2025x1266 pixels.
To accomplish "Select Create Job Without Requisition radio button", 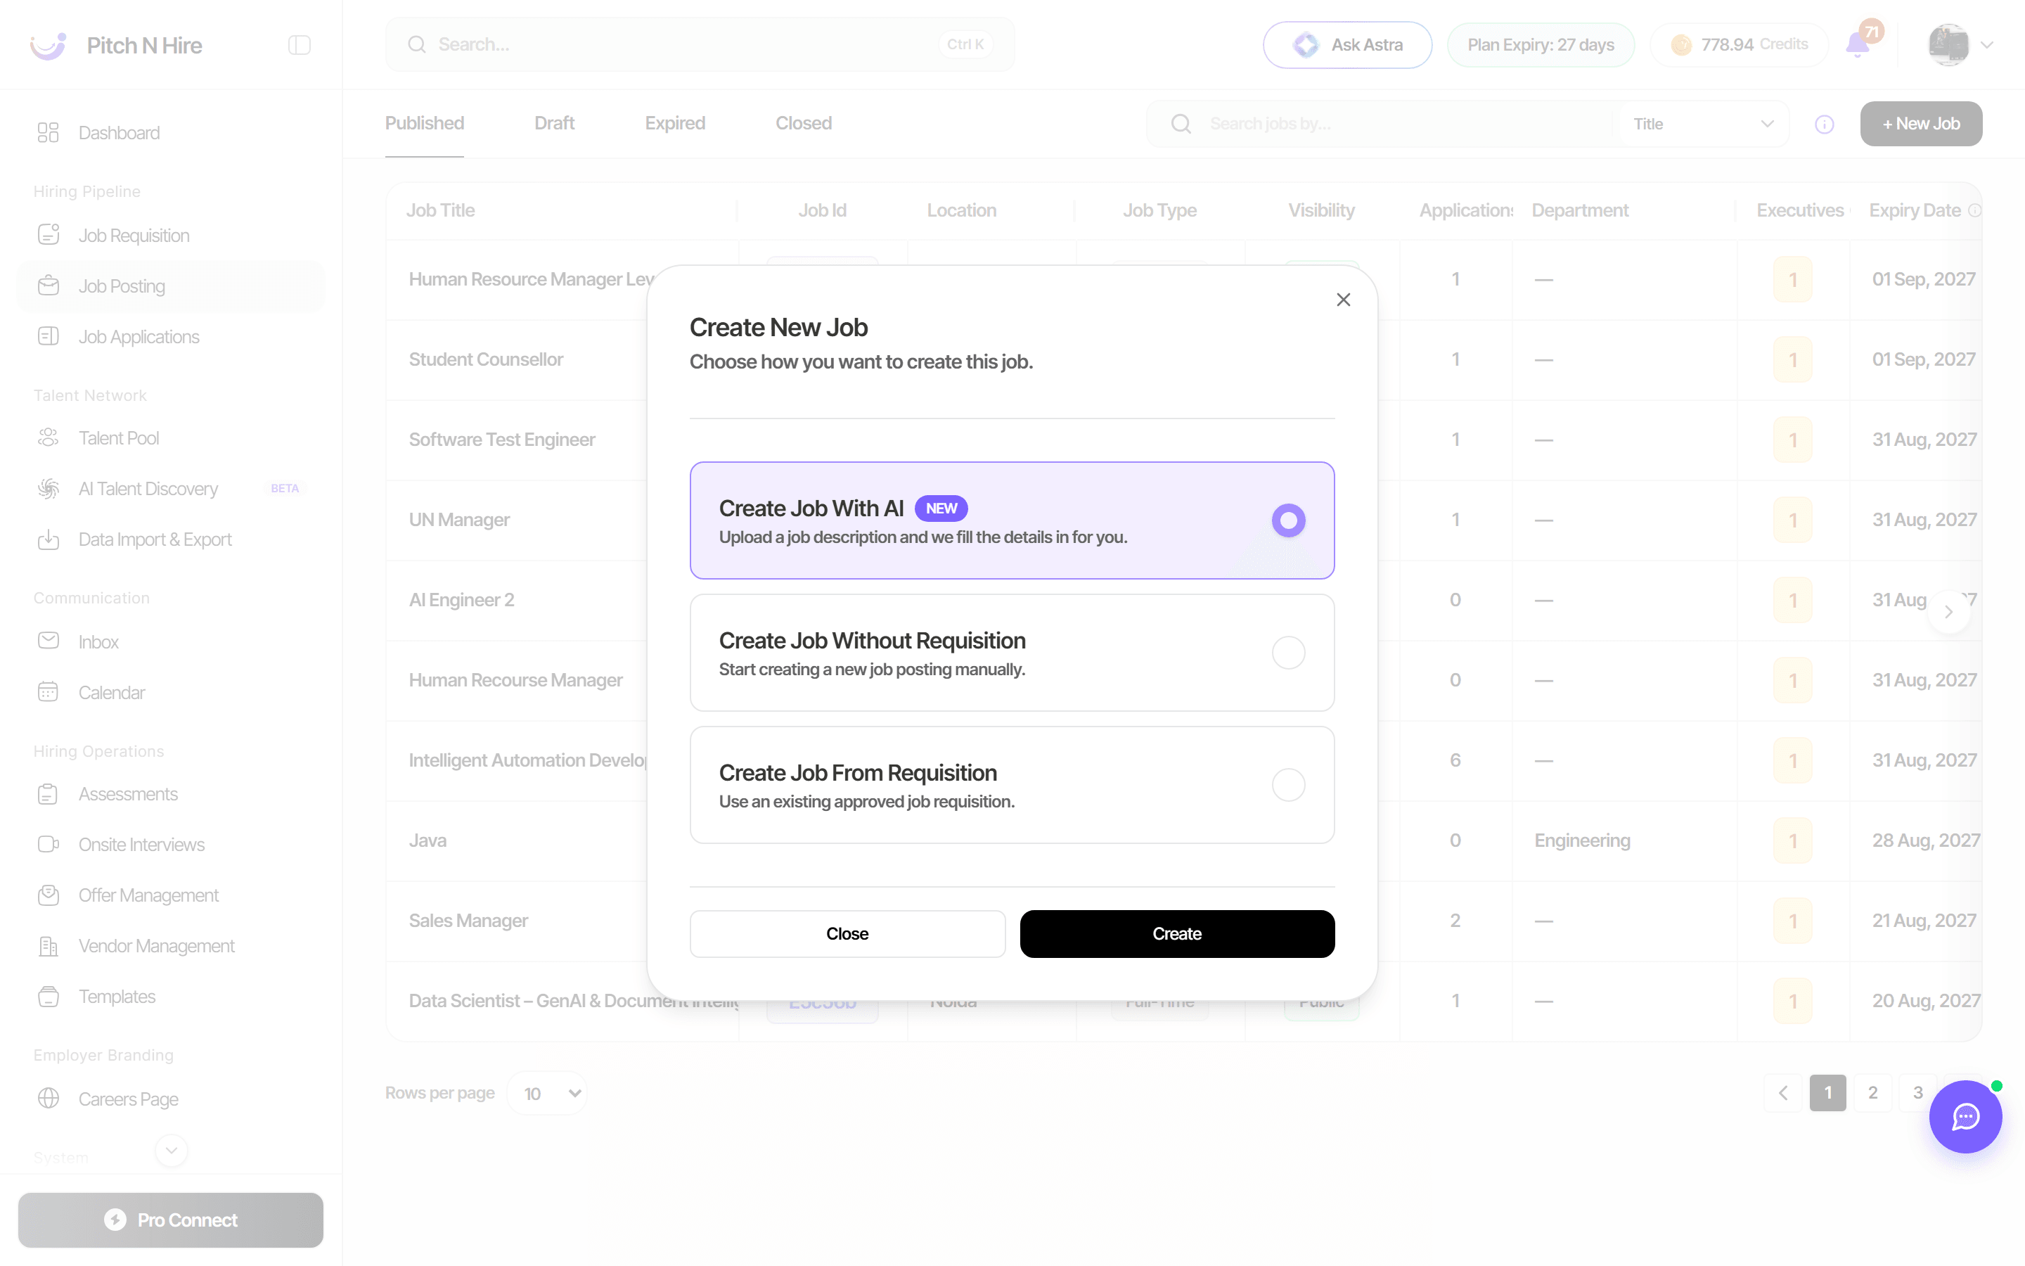I will pyautogui.click(x=1288, y=652).
